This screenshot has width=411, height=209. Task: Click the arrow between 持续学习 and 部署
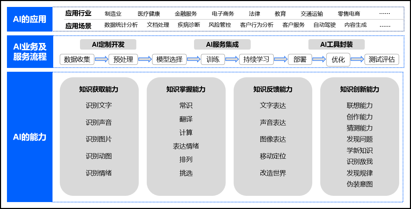point(281,59)
